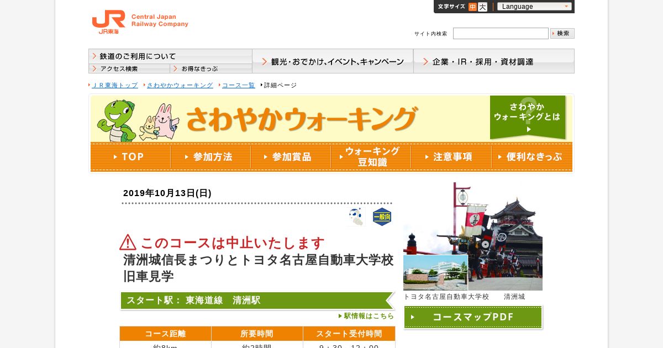The width and height of the screenshot is (663, 348).
Task: Click the 一般向 hexagon badge icon
Action: pos(382,217)
